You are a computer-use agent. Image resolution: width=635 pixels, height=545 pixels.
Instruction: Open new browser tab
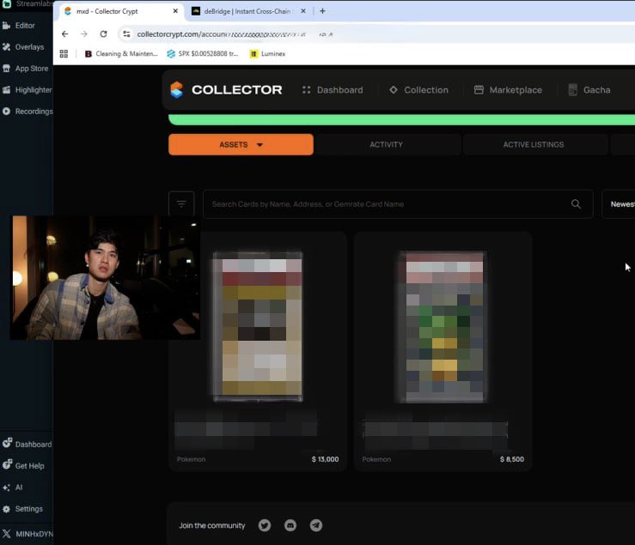coord(322,11)
